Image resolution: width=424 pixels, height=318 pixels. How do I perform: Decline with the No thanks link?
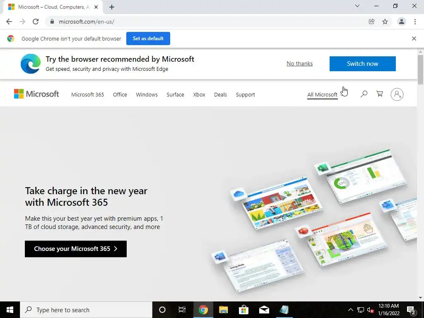[x=300, y=63]
